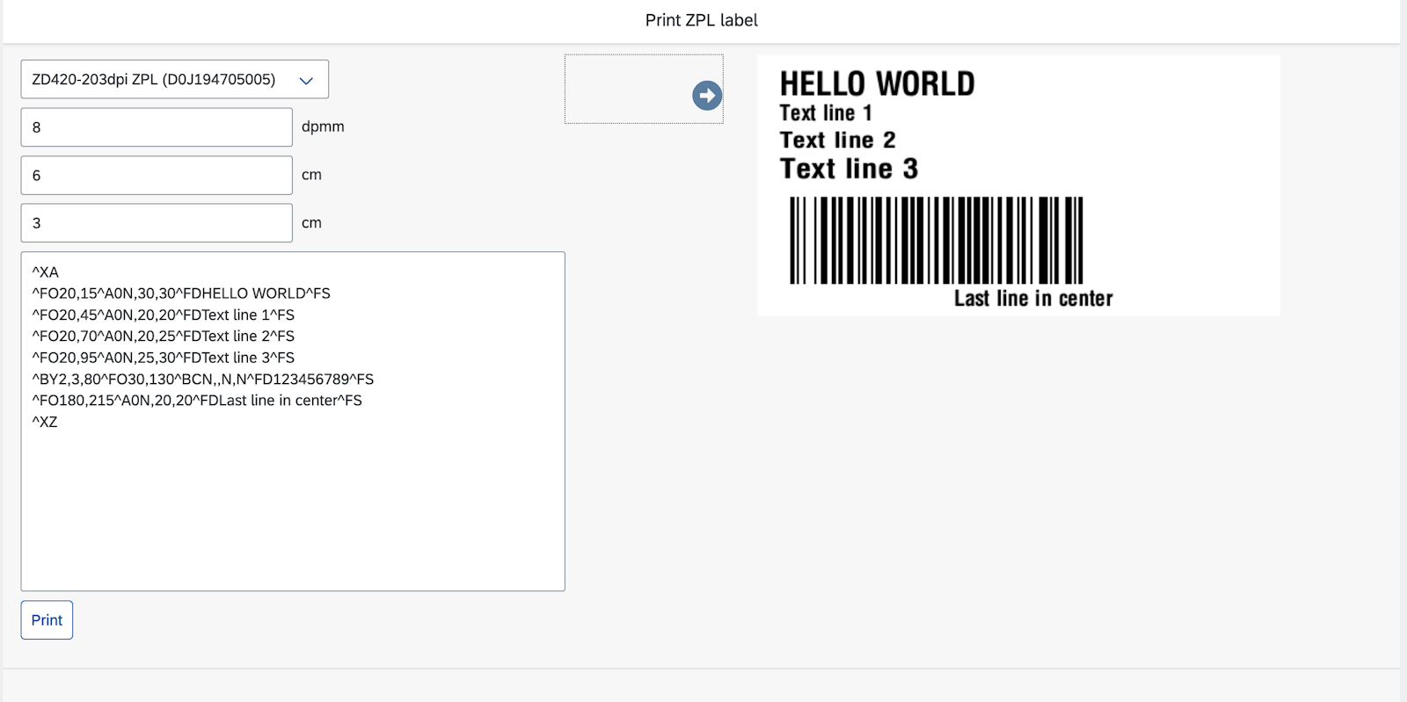Click the 'Text line 2' ZPL code line
1407x702 pixels.
164,337
